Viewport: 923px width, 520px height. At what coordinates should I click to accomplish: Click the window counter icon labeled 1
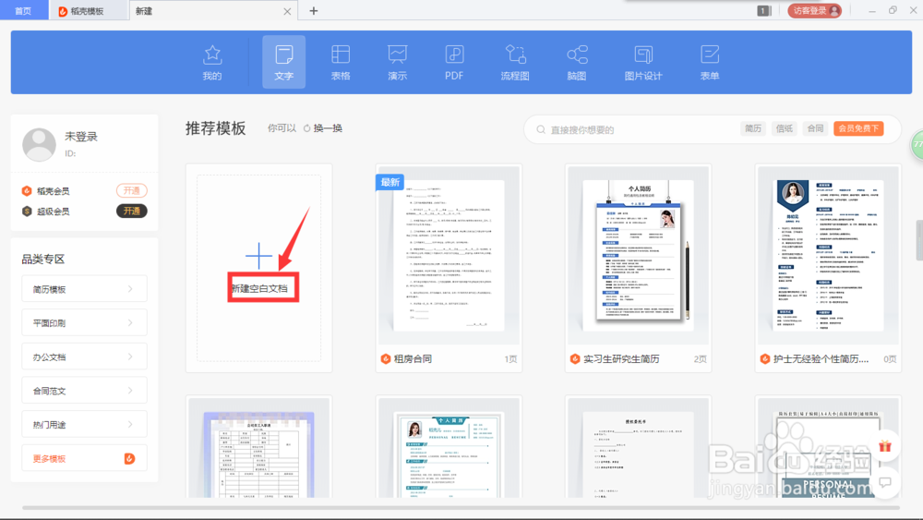tap(763, 10)
